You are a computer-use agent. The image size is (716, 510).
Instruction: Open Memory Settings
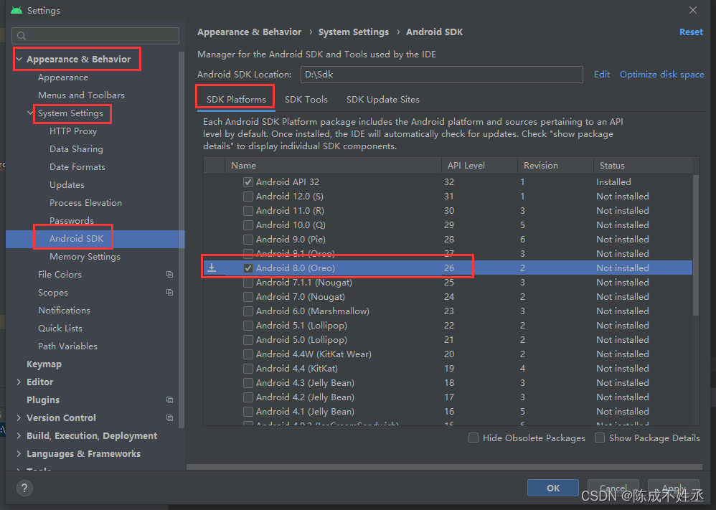pyautogui.click(x=85, y=257)
